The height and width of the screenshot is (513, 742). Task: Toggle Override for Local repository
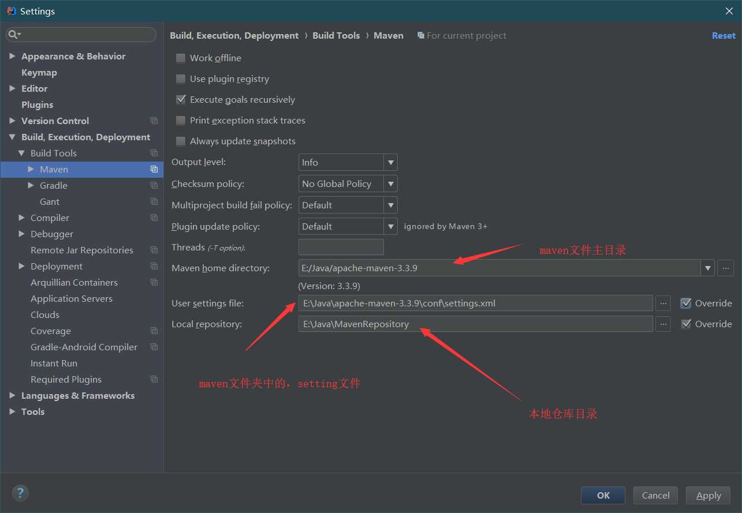click(686, 324)
